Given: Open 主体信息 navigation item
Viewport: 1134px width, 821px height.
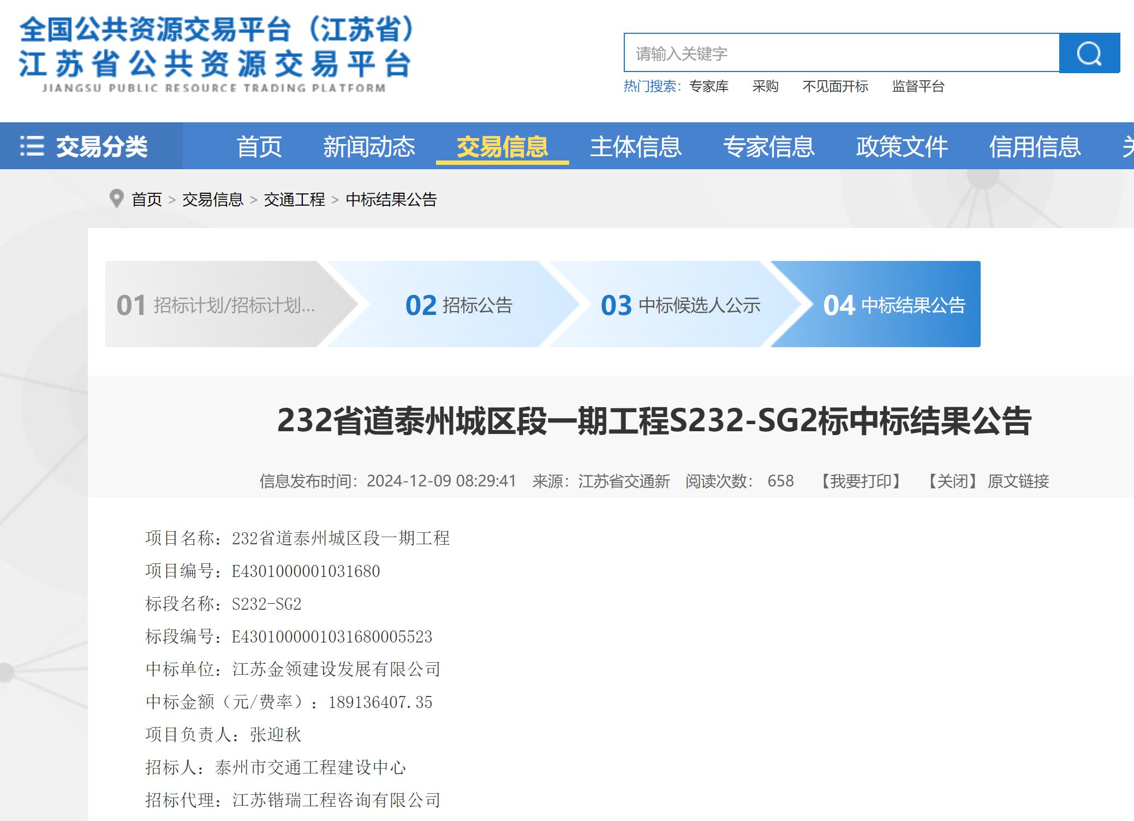Looking at the screenshot, I should pyautogui.click(x=635, y=146).
